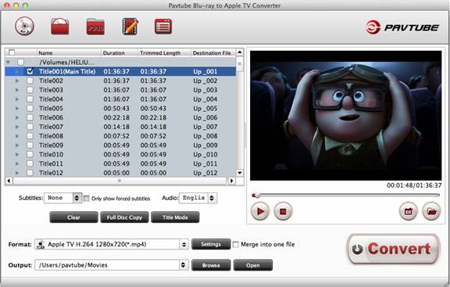Click the Full Disc Copy button
450x287 pixels.
(124, 217)
